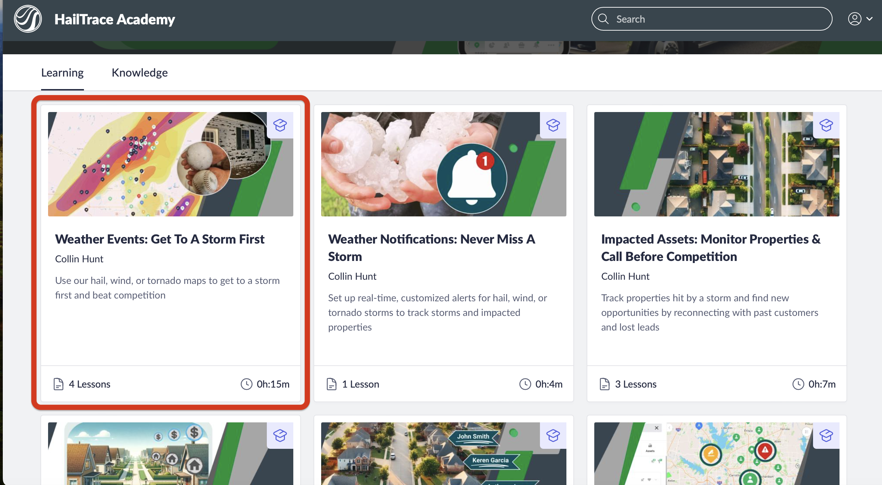Viewport: 882px width, 485px height.
Task: Click Collin Hunt under Weather Events
Action: tap(79, 259)
